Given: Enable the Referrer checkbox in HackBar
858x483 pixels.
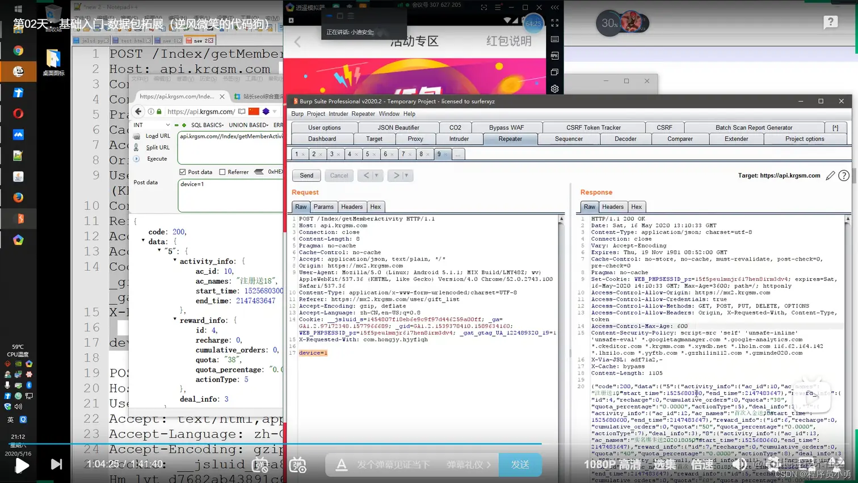Looking at the screenshot, I should click(222, 172).
